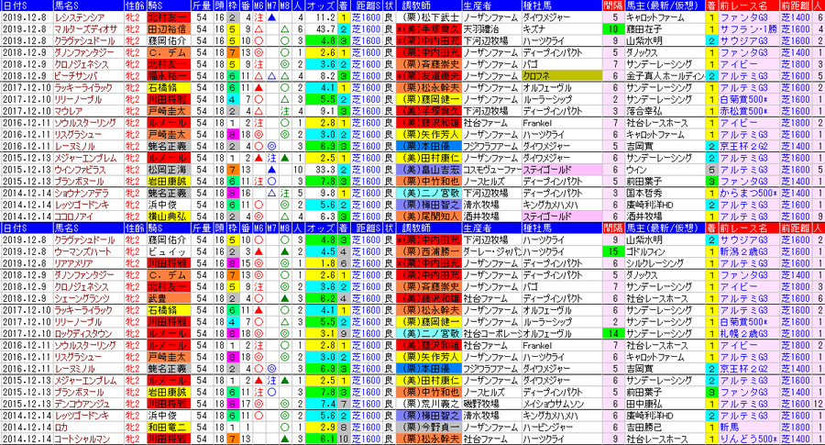Image resolution: width=825 pixels, height=445 pixels.
Task: Click jockey cell 福永祐一
Action: tap(168, 76)
